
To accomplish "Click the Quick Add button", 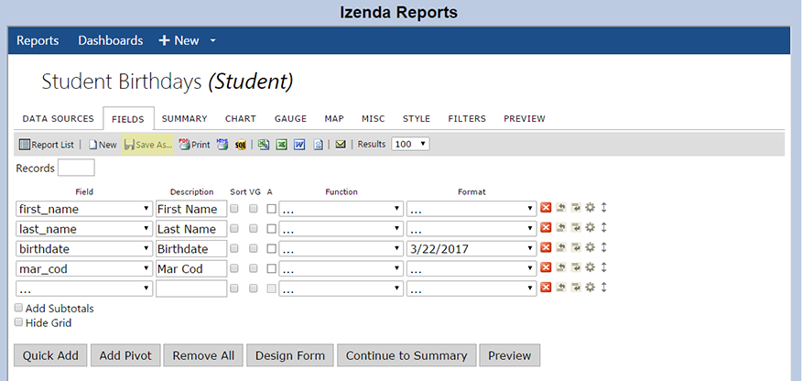I will [50, 355].
